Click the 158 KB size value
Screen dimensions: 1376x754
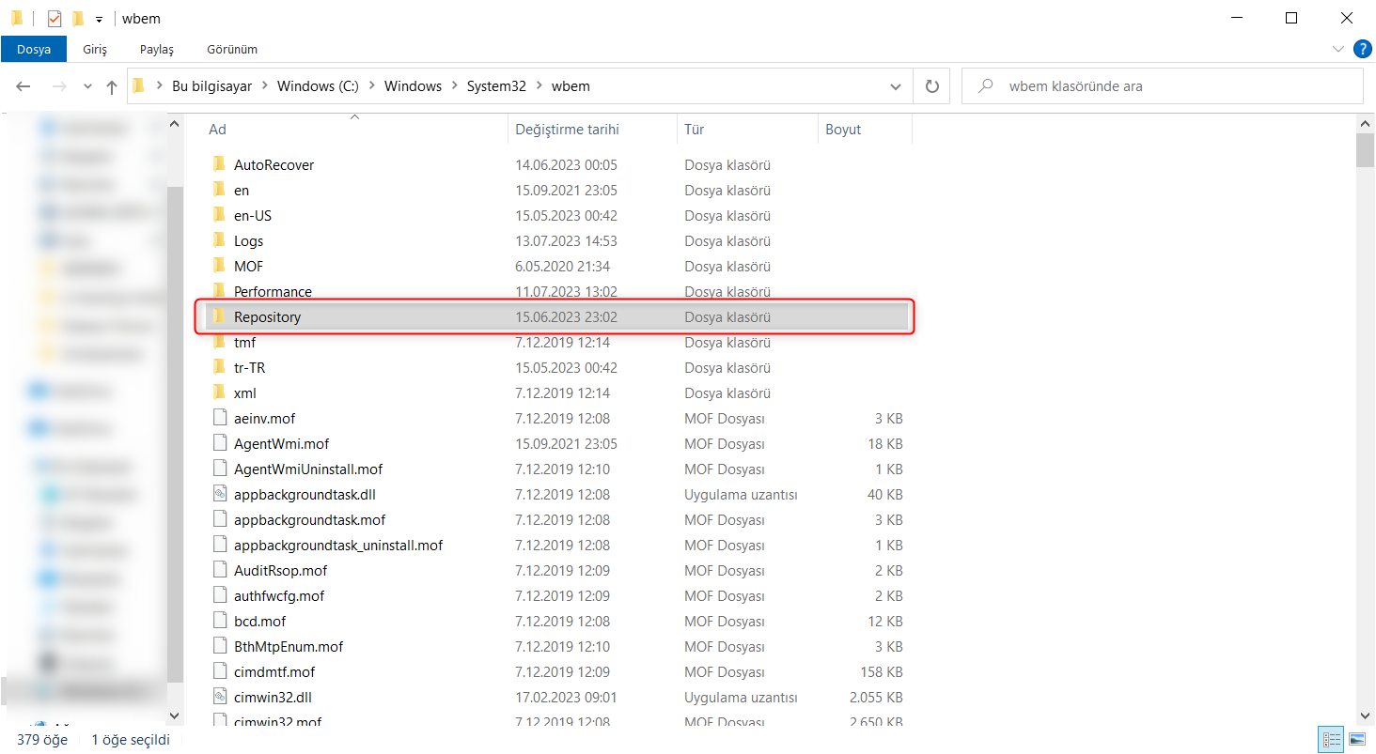[882, 671]
